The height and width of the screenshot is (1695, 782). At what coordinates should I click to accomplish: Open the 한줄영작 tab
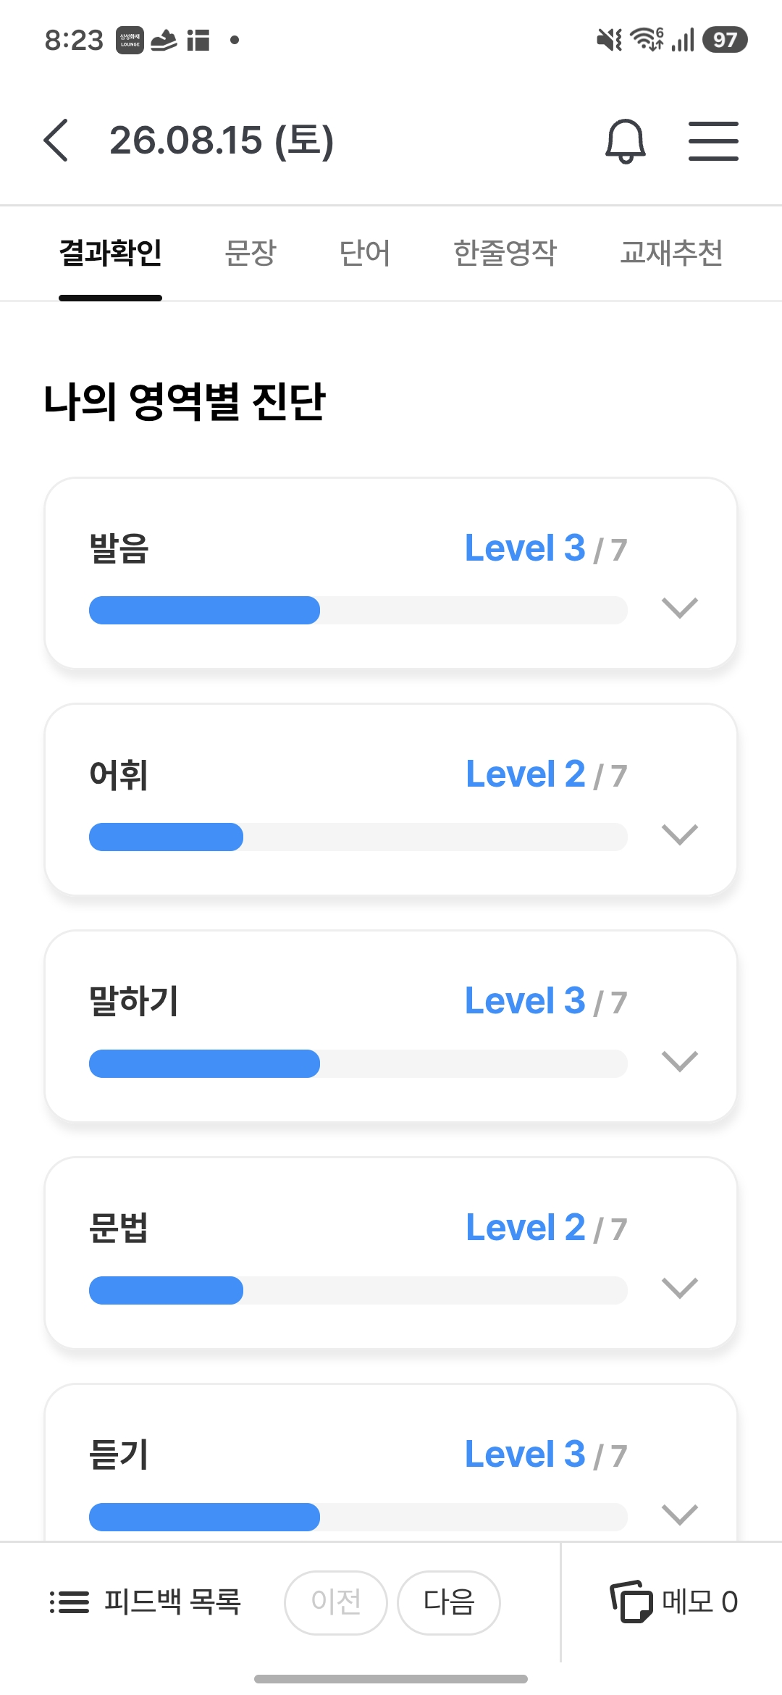tap(505, 253)
